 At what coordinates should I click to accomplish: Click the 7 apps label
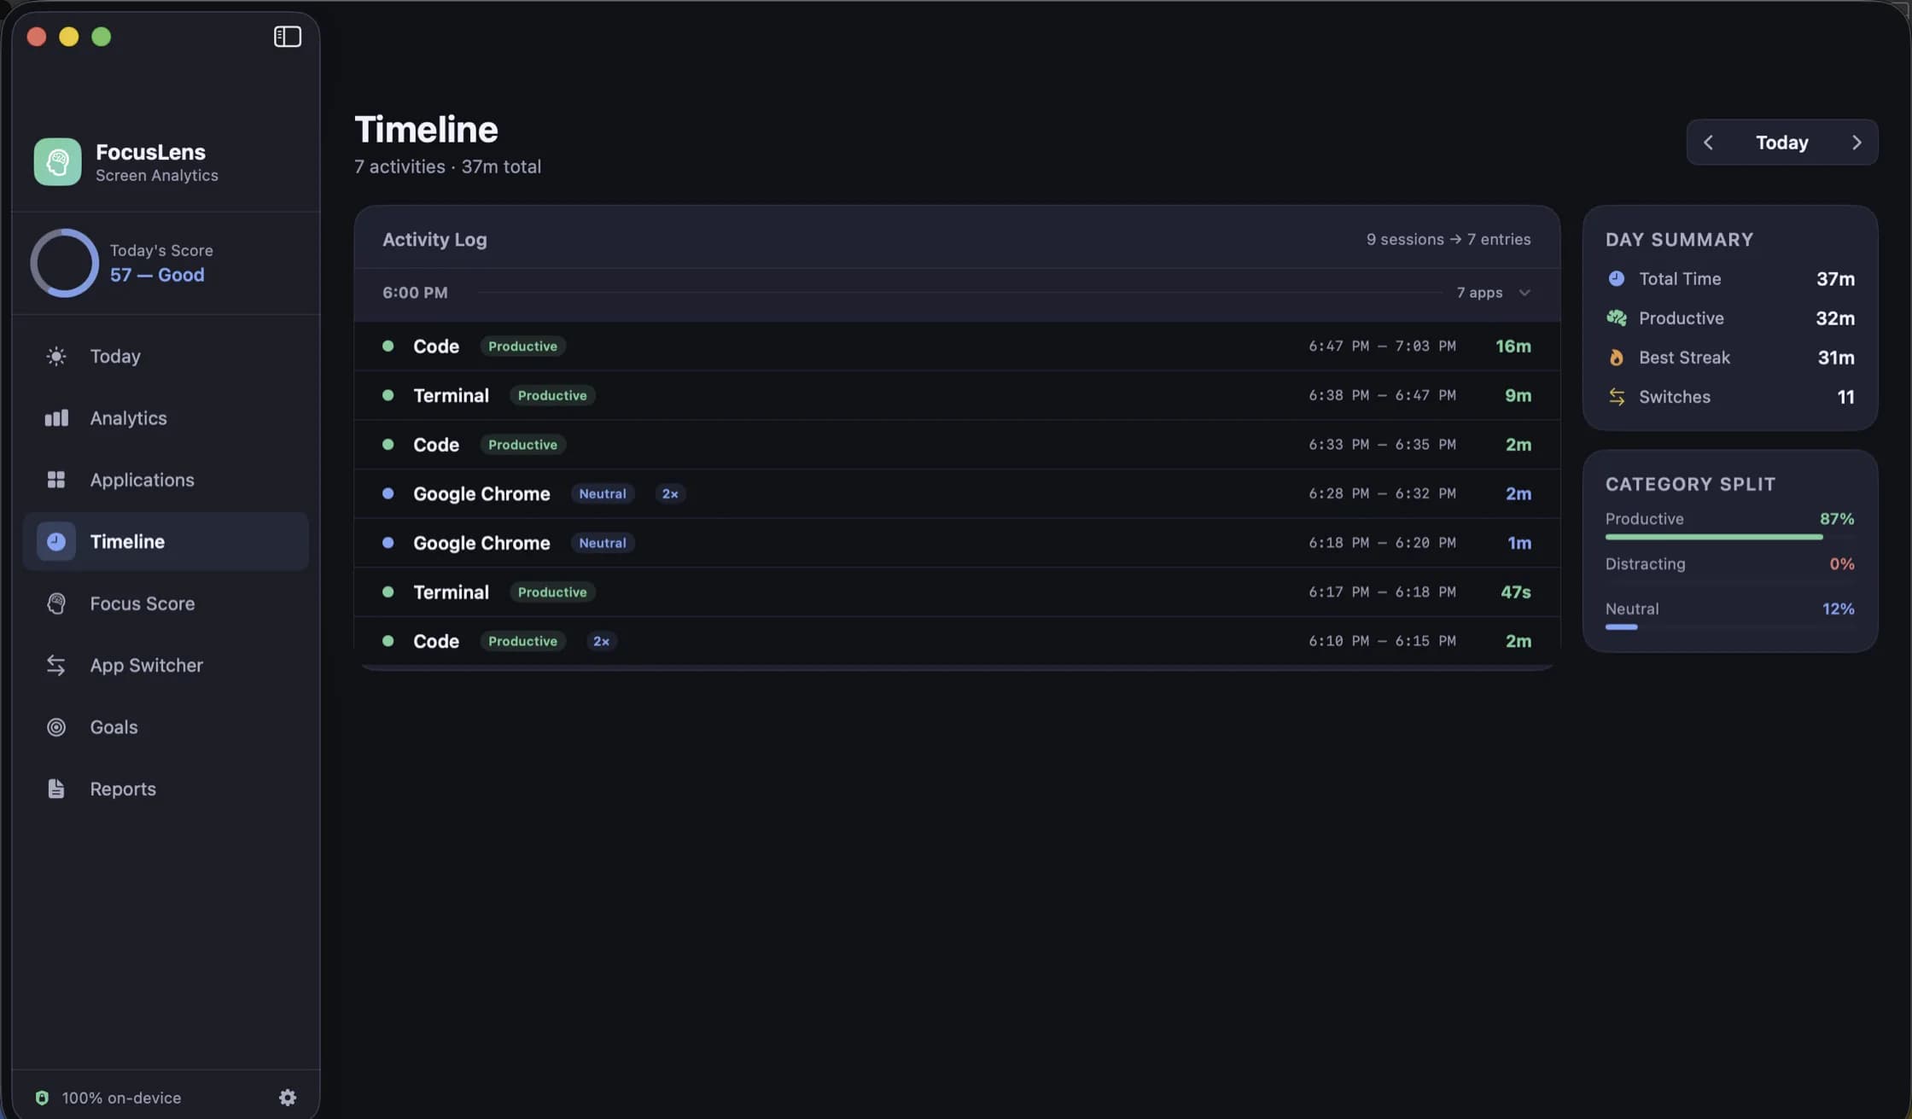1479,293
